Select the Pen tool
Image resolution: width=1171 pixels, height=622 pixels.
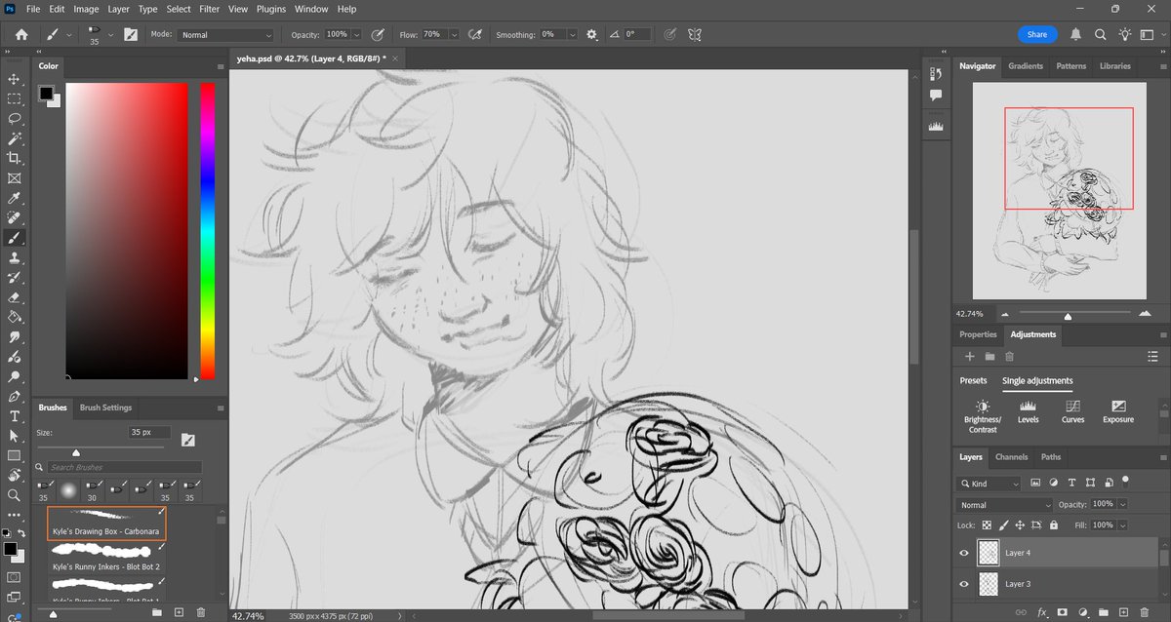14,397
